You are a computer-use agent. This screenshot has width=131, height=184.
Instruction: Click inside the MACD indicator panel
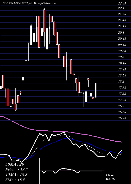tap(72, 171)
